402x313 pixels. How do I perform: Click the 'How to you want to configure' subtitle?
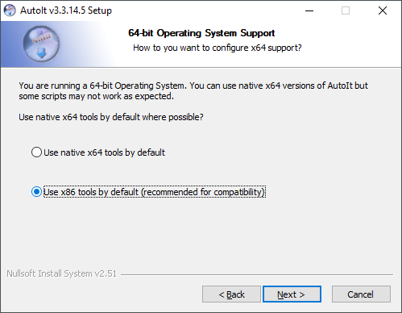tap(218, 48)
